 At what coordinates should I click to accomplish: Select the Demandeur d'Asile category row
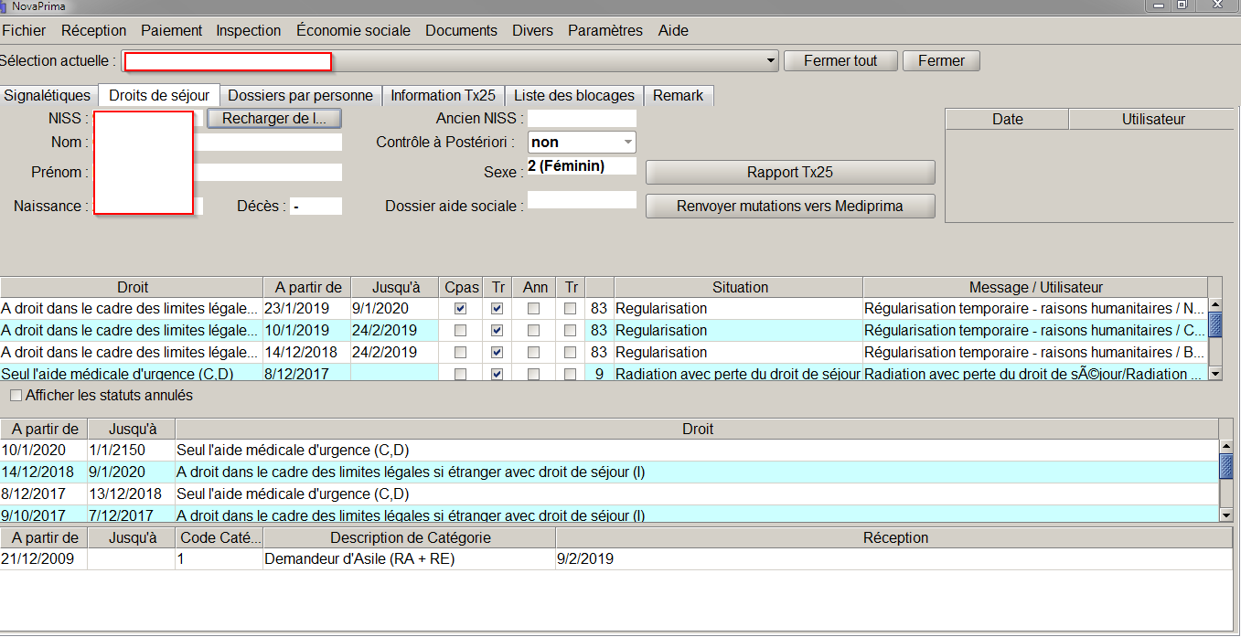pyautogui.click(x=358, y=559)
